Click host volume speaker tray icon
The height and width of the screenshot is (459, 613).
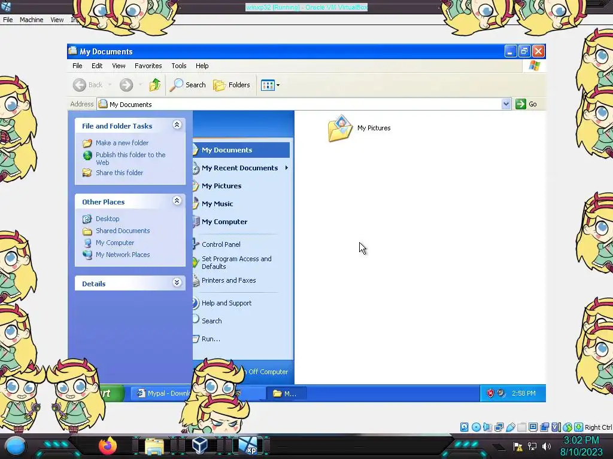[546, 446]
